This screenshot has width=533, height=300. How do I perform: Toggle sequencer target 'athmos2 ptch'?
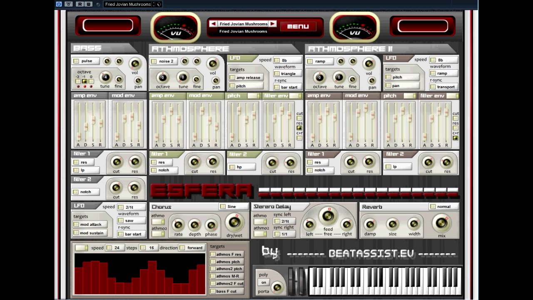pos(226,269)
